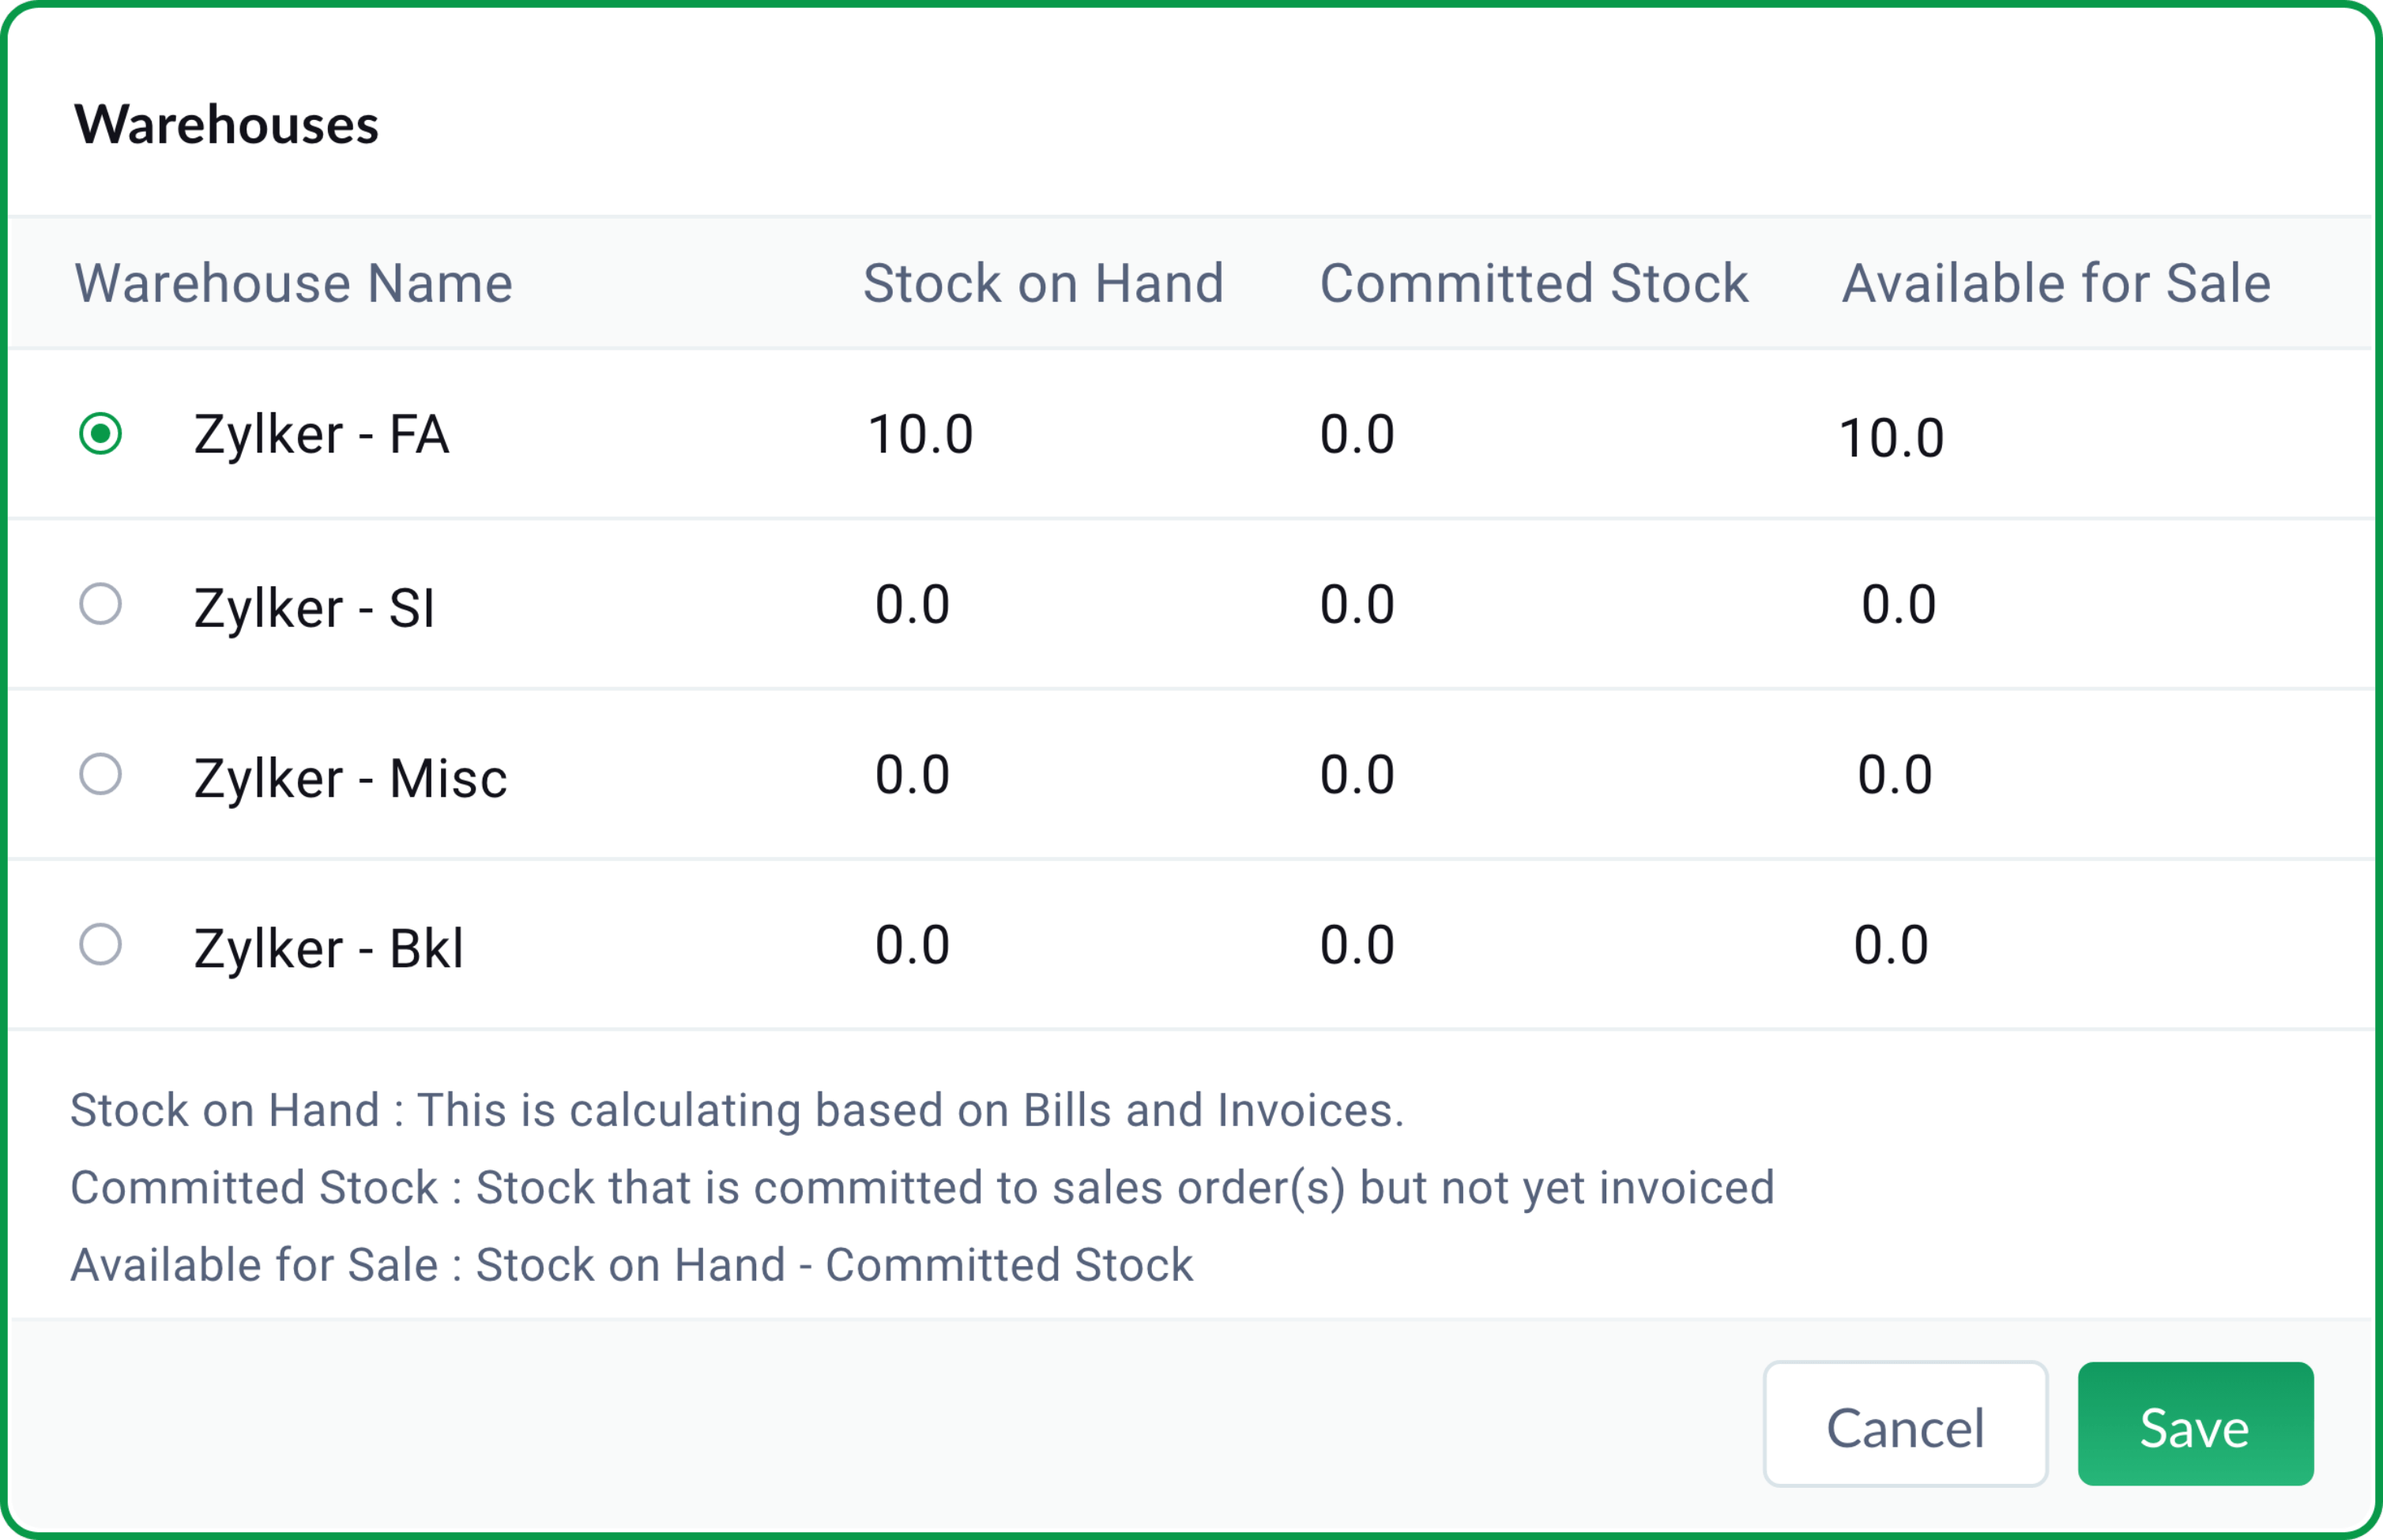Click the Available for Sale formula text
This screenshot has height=1540, width=2383.
click(x=631, y=1264)
